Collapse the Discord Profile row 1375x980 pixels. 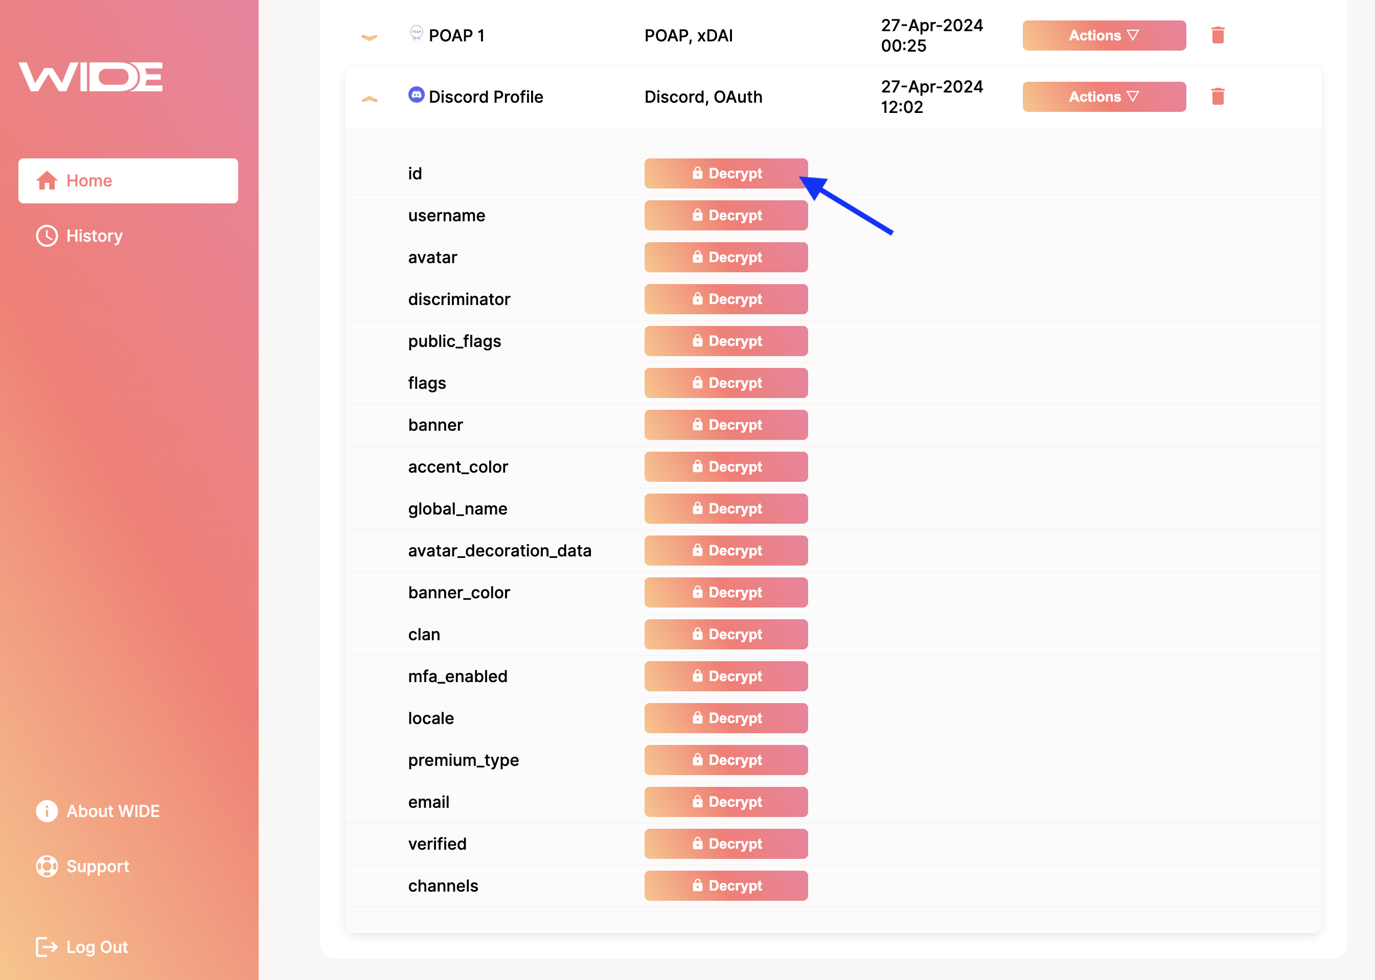tap(370, 99)
